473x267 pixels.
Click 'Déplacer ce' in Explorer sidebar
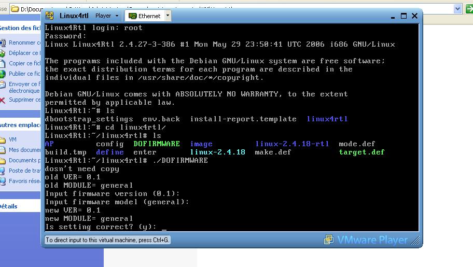click(24, 53)
